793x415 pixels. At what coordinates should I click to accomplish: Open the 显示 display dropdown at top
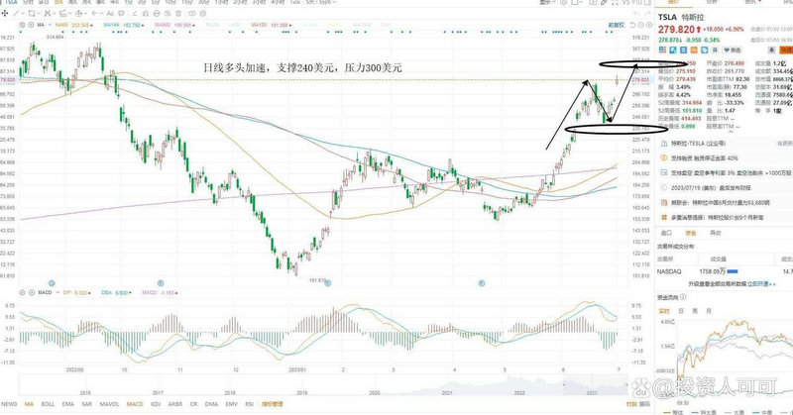pos(545,3)
